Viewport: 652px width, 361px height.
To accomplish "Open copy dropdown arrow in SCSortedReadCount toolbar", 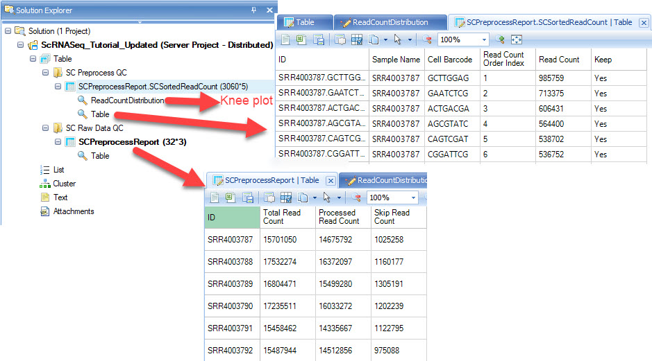I will [x=385, y=39].
